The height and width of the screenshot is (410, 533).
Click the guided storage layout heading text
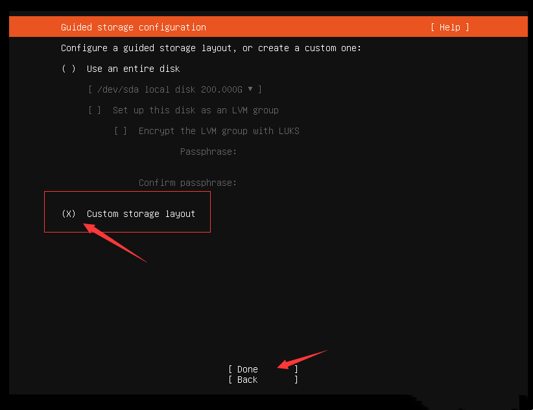(210, 47)
